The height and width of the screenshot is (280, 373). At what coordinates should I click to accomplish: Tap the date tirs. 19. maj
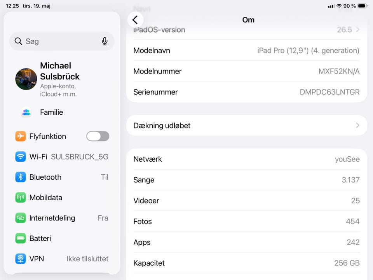tap(37, 6)
